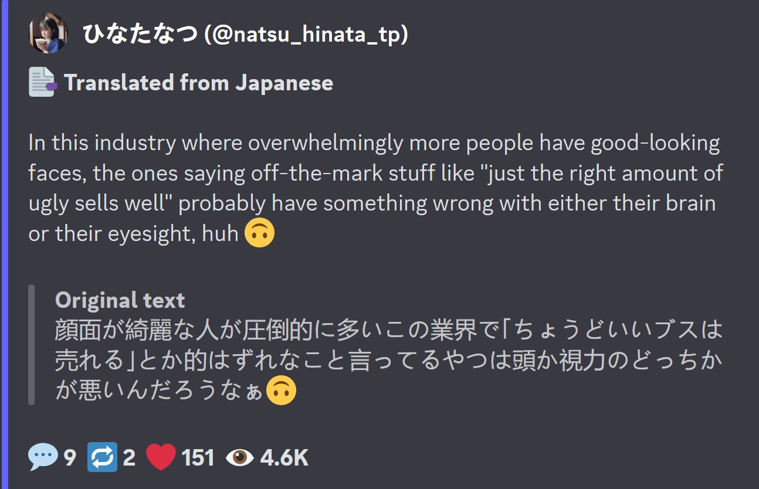759x489 pixels.
Task: Click the ひなたなつ profile avatar
Action: [48, 33]
